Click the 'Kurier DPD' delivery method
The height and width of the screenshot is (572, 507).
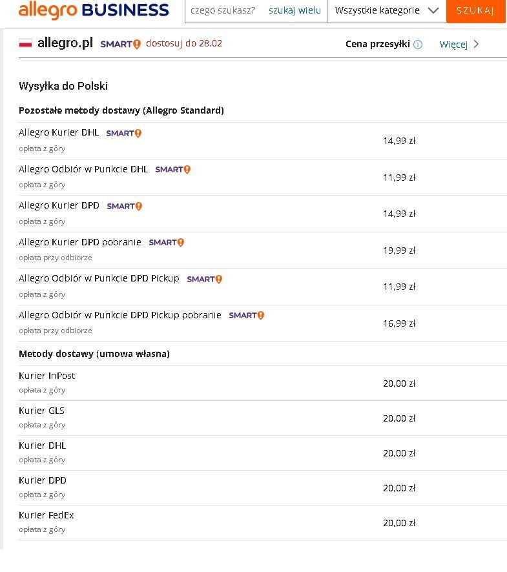pos(43,480)
